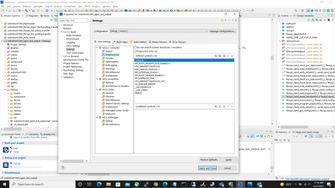The width and height of the screenshot is (335, 188).
Task: Open Mail app from taskbar
Action: (x=127, y=184)
